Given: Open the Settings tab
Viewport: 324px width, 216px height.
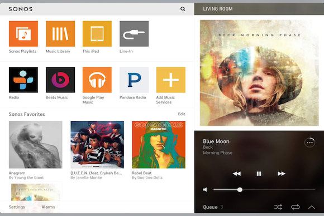Looking at the screenshot, I should 17,207.
